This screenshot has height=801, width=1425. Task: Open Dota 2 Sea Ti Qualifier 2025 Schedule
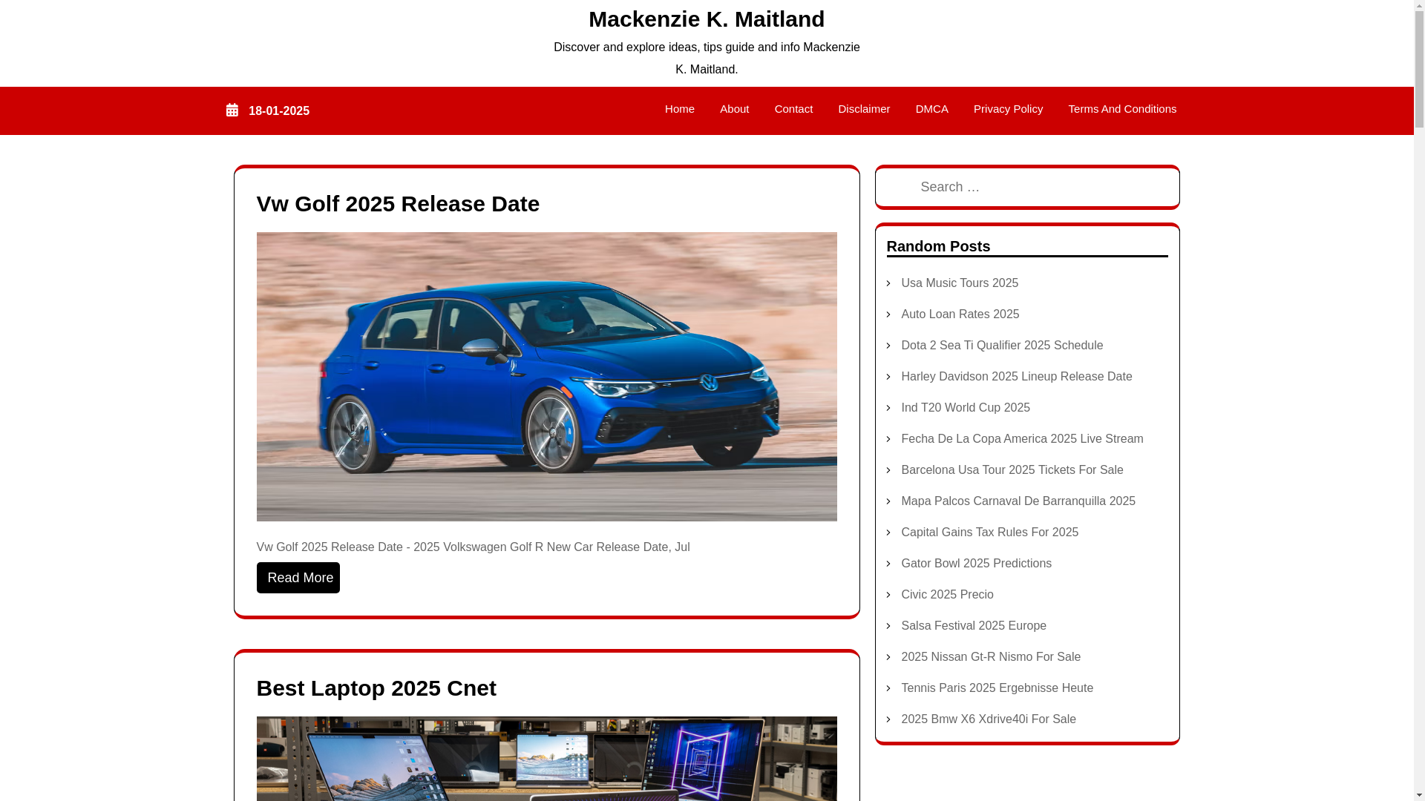tap(1001, 346)
